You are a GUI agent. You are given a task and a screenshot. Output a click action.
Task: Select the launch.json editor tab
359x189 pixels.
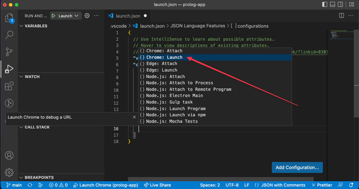[x=128, y=16]
